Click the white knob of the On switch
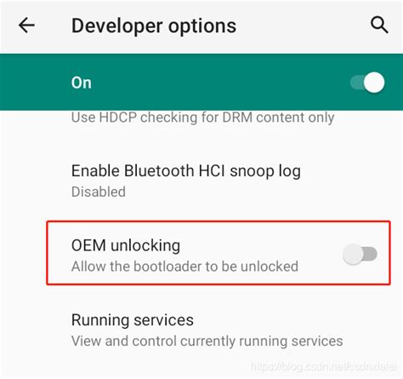 click(x=374, y=83)
